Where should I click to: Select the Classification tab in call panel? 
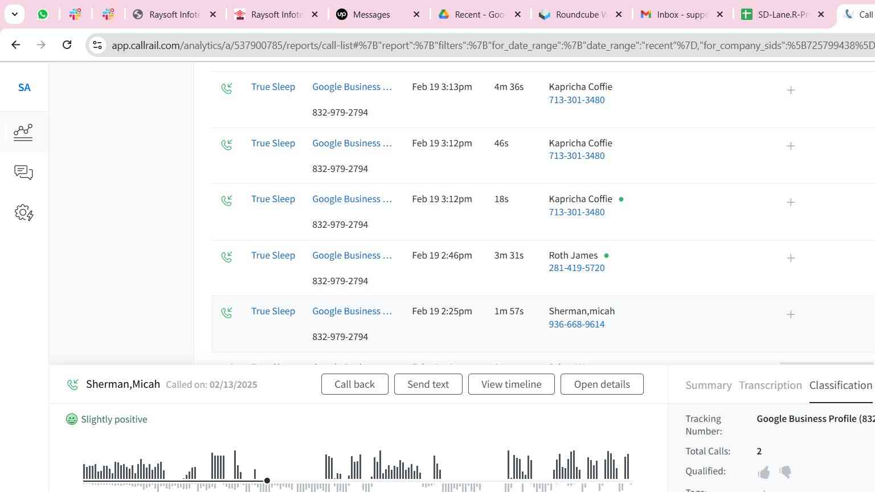pyautogui.click(x=841, y=386)
